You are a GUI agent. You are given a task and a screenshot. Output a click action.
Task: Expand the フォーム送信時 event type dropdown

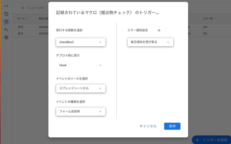(81, 111)
